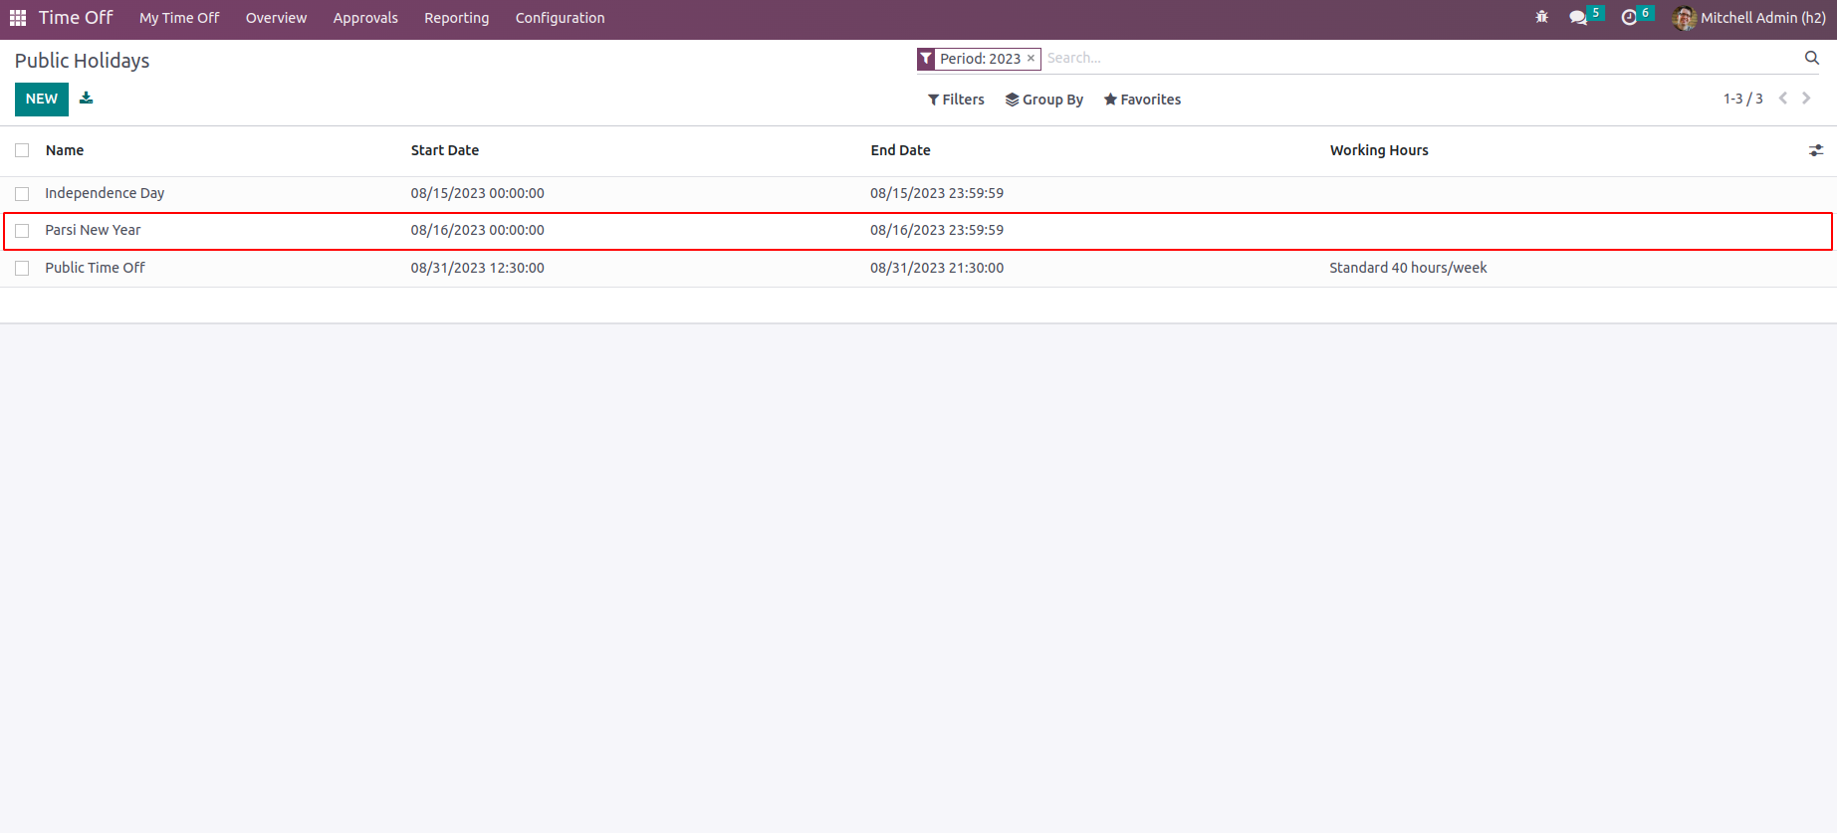Click Mitchell Admin avatar picture

1685,18
